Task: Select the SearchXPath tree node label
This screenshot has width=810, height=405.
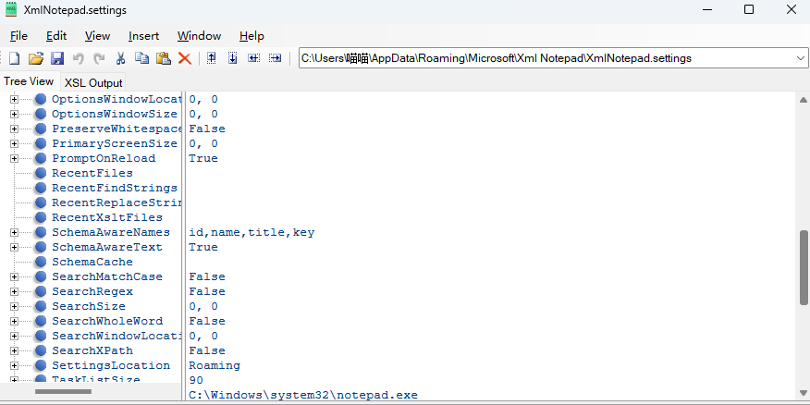Action: click(x=92, y=350)
